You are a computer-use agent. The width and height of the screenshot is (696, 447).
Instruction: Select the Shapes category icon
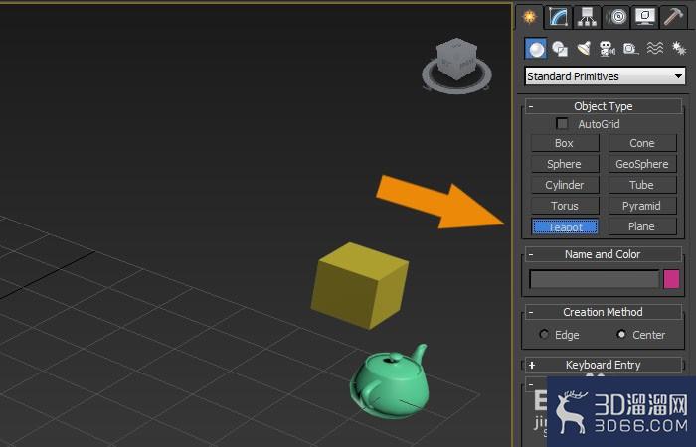coord(560,49)
